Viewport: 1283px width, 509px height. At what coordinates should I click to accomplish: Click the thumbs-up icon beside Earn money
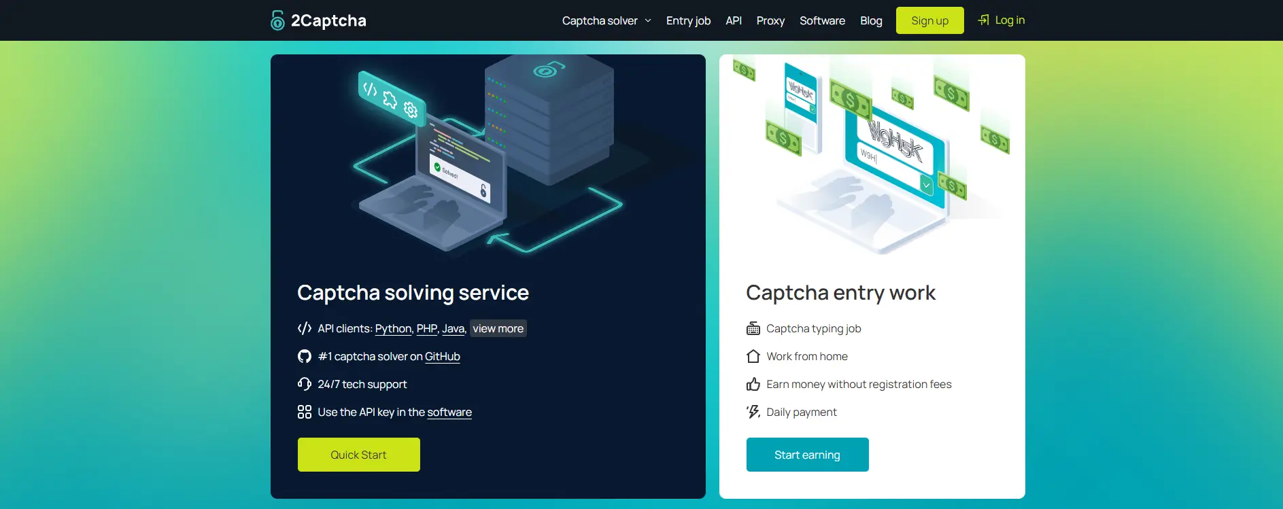point(753,385)
